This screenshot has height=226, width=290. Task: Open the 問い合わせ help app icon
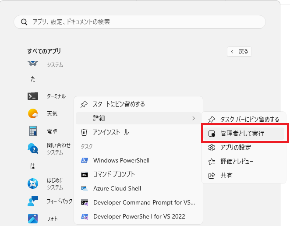pos(33,148)
